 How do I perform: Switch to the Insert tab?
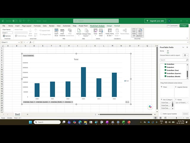click(x=18, y=26)
